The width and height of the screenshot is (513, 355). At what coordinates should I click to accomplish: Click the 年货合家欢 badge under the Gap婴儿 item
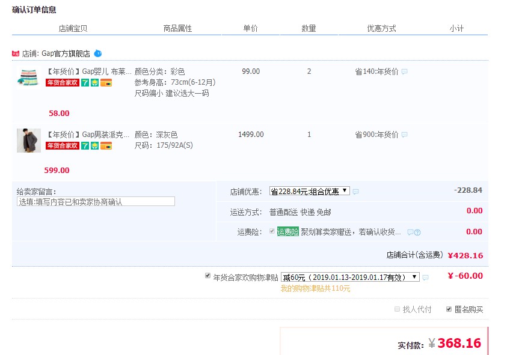click(x=63, y=83)
